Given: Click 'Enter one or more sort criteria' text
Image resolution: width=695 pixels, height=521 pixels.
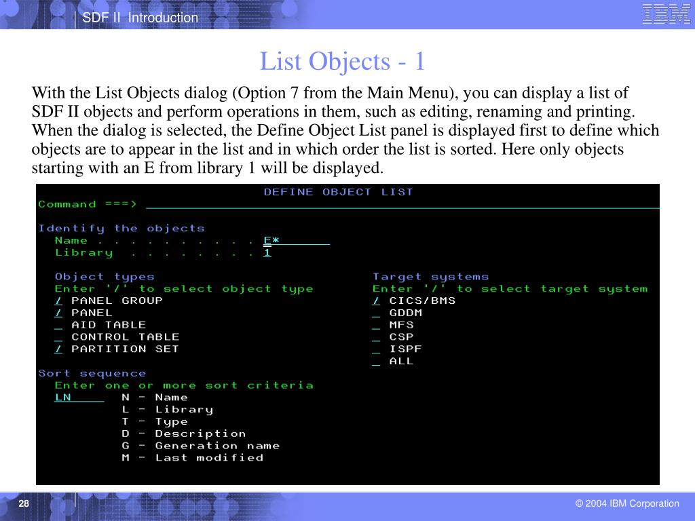Looking at the screenshot, I should pyautogui.click(x=184, y=385).
